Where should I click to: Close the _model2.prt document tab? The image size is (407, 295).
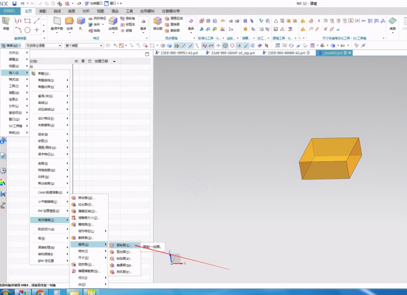[x=349, y=53]
